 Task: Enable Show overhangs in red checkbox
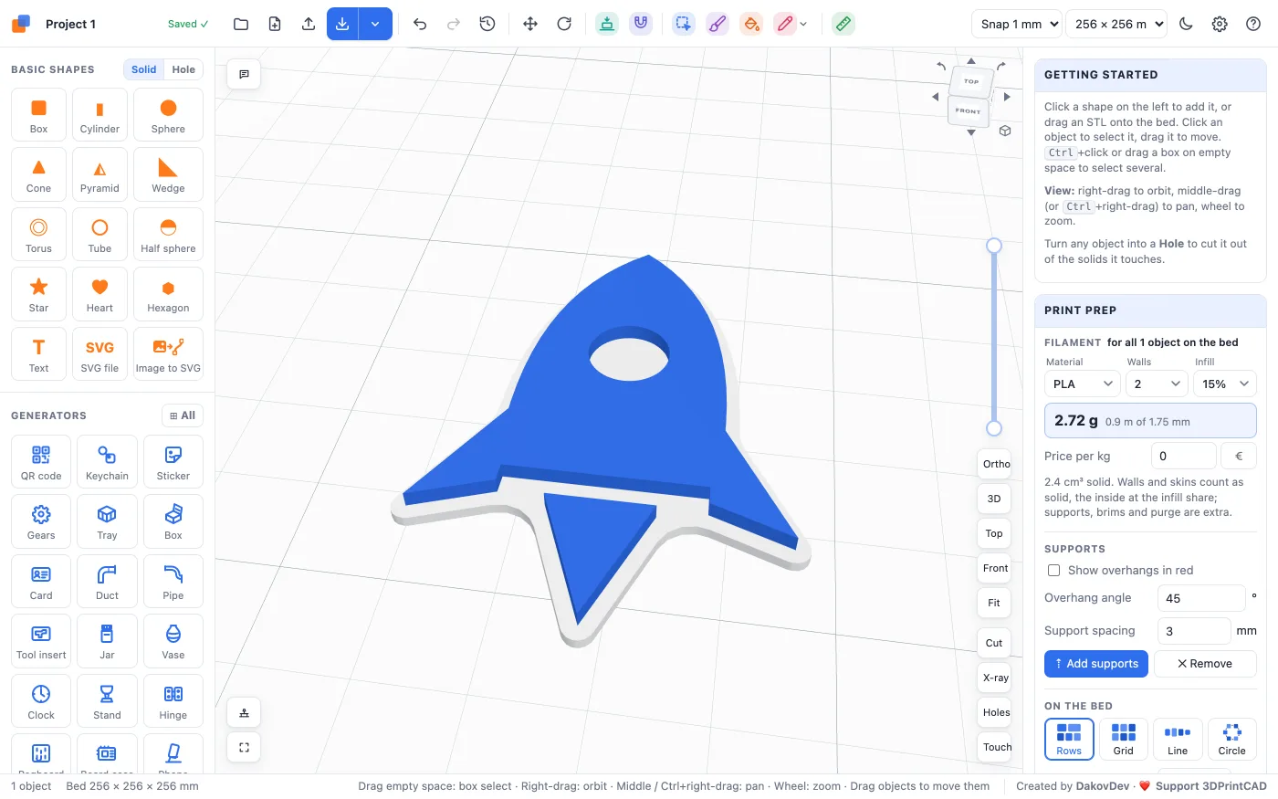coord(1053,570)
